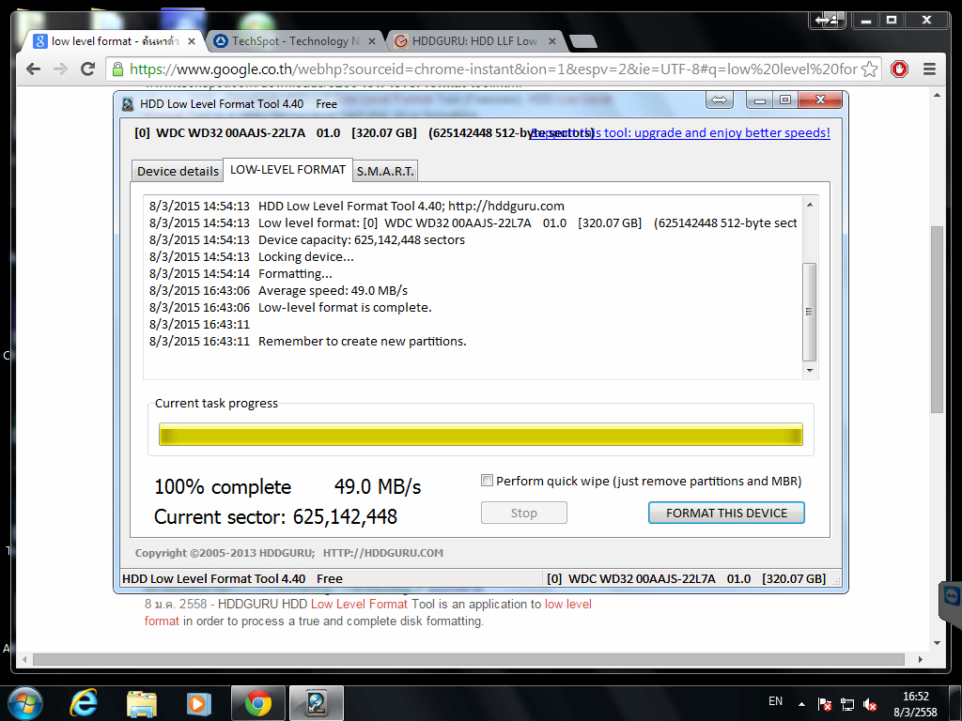Click the page horizontal scrollbar

click(x=469, y=659)
